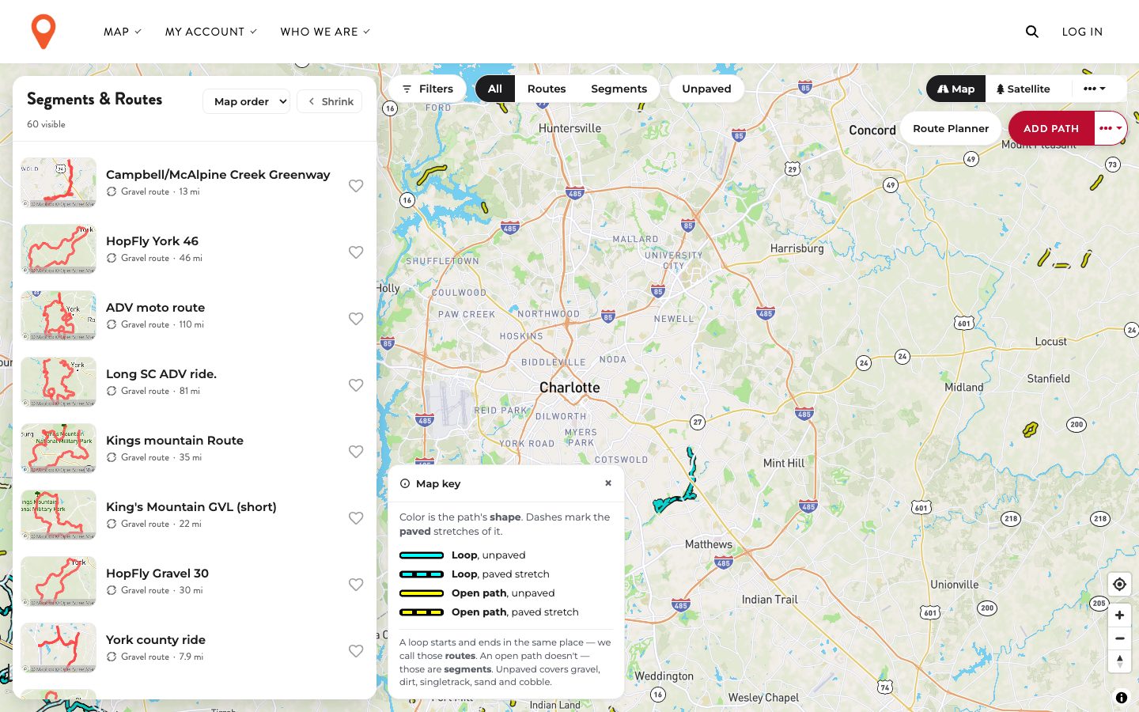1139x712 pixels.
Task: Expand the MAP navigation menu
Action: pos(123,32)
